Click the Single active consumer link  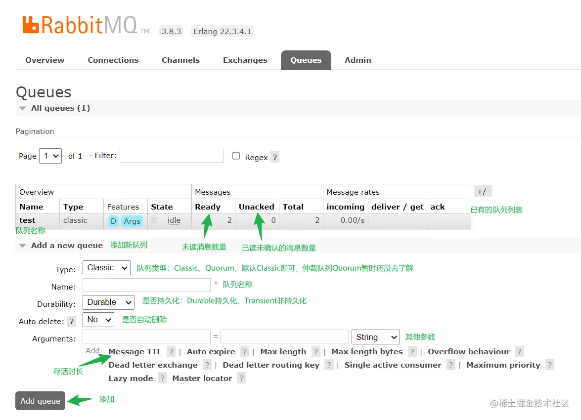(x=393, y=365)
